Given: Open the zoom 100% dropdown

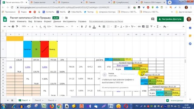Looking at the screenshot, I should [25, 27].
